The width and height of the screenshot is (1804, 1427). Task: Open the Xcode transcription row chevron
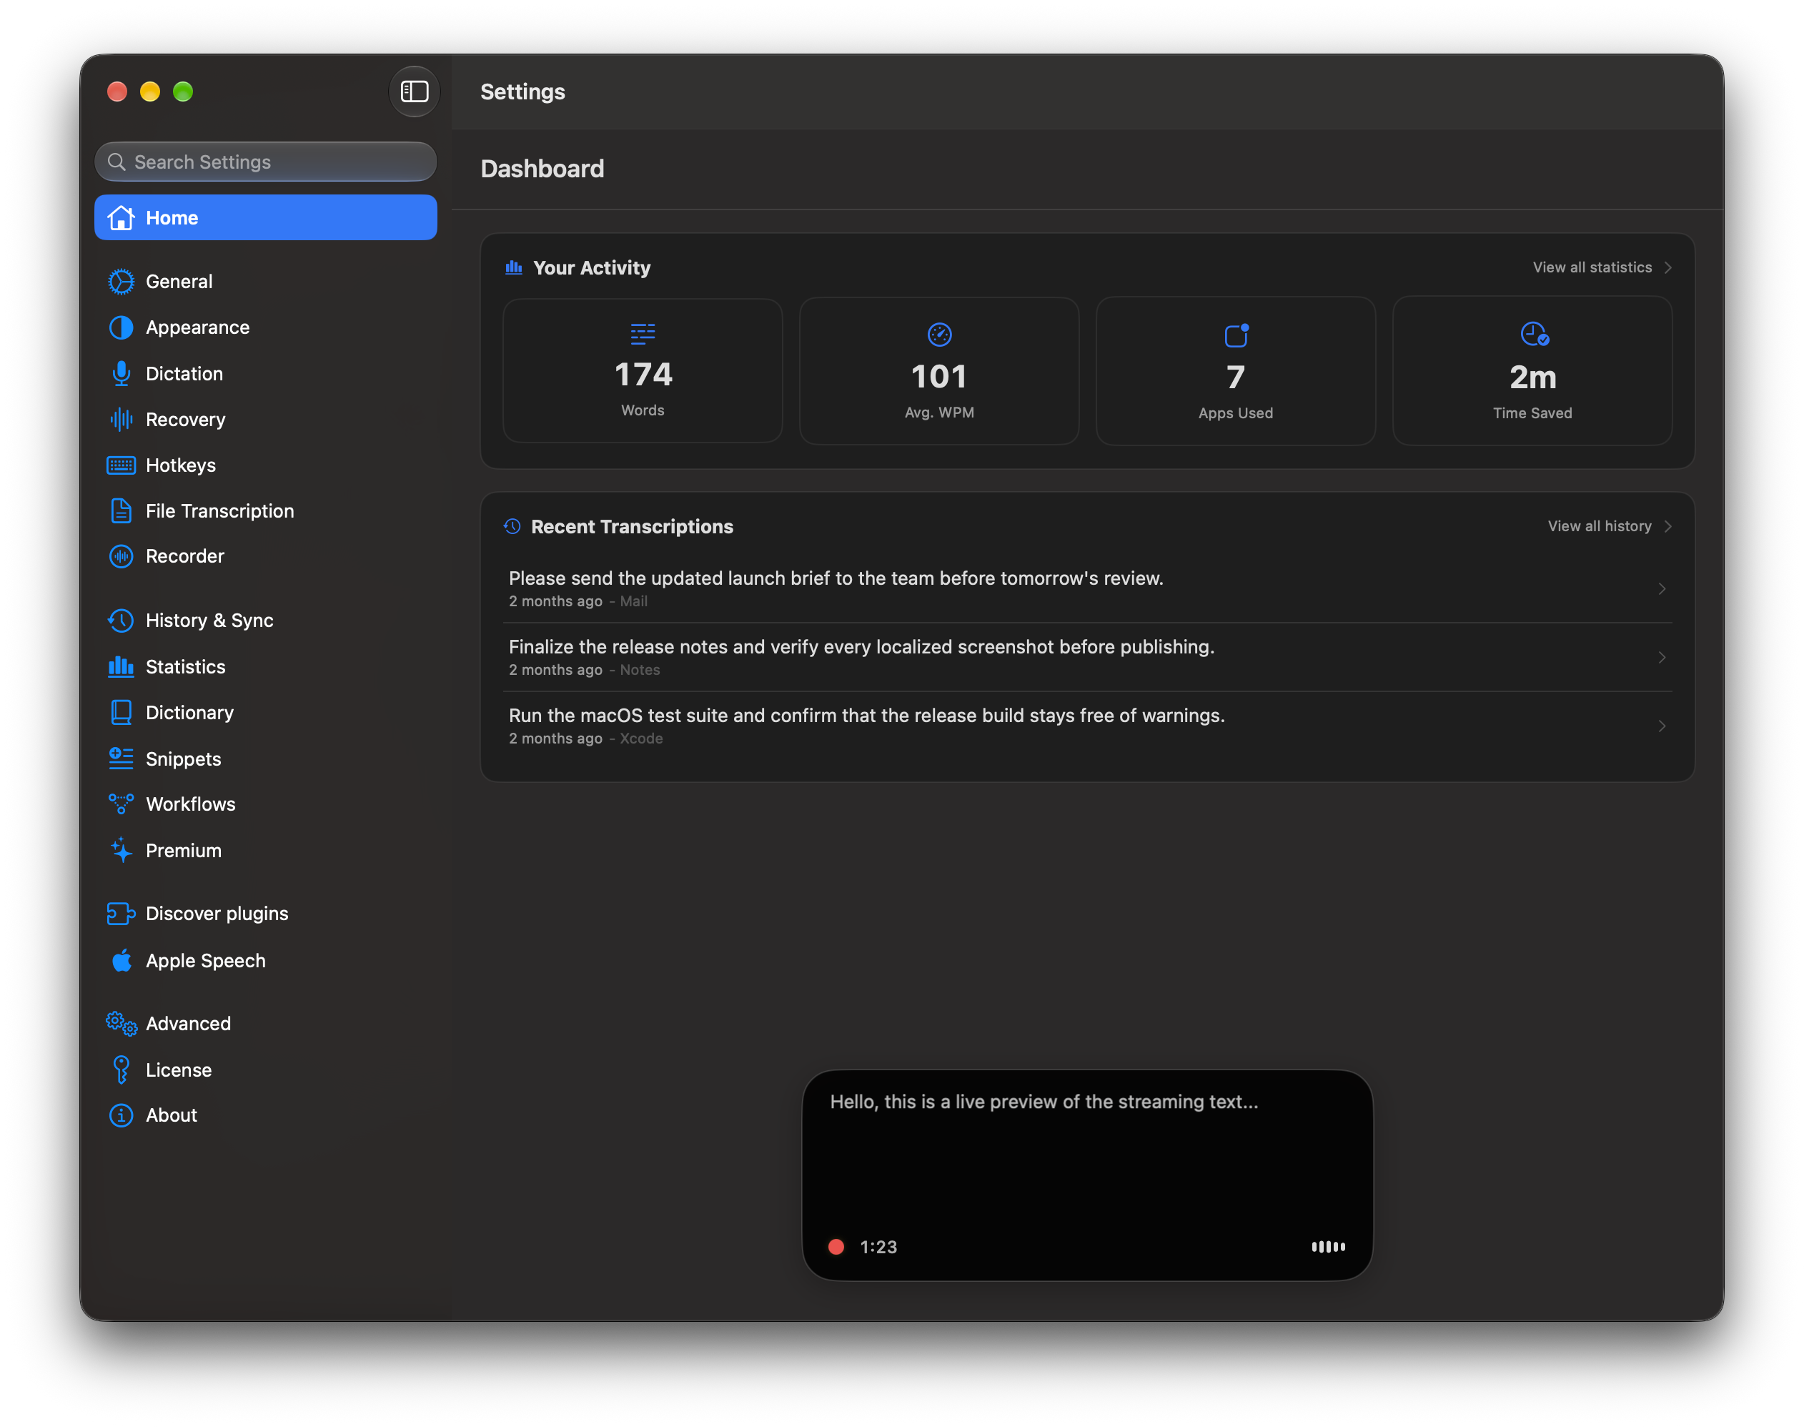(1662, 726)
